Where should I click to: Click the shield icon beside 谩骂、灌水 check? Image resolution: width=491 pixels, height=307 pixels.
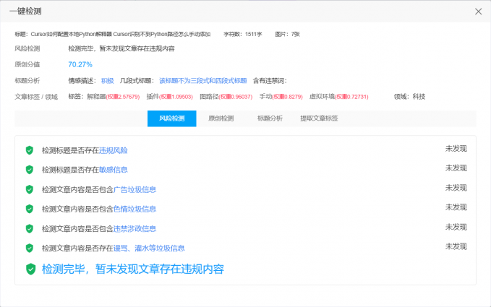pos(30,248)
